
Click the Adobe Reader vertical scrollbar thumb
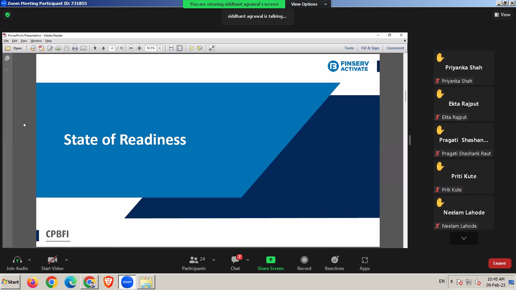(x=406, y=96)
